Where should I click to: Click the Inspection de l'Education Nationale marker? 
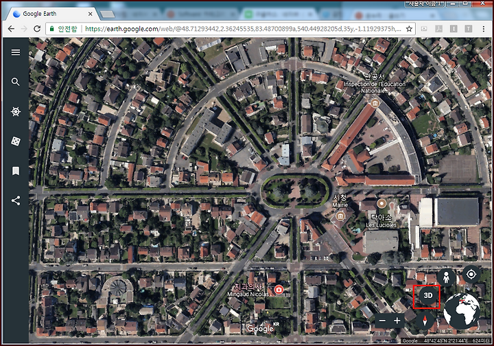click(x=375, y=103)
